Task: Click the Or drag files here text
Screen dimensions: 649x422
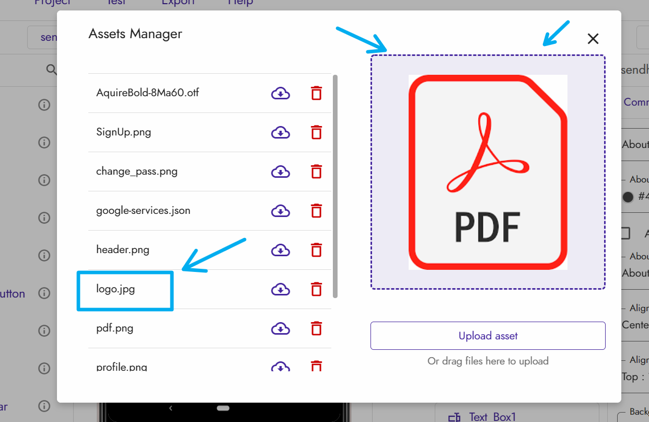Action: [x=488, y=361]
